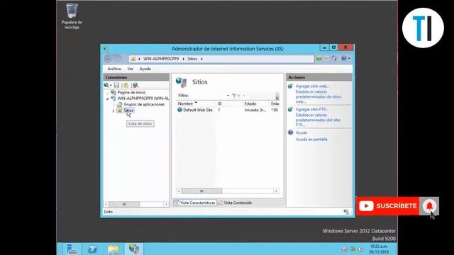Click the save connections disk icon
Screen dimensions: 454x255
116,85
